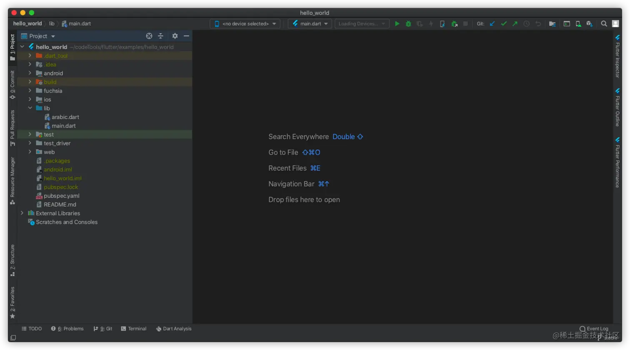Toggle tool window quick access icon
The height and width of the screenshot is (350, 630).
tap(13, 338)
